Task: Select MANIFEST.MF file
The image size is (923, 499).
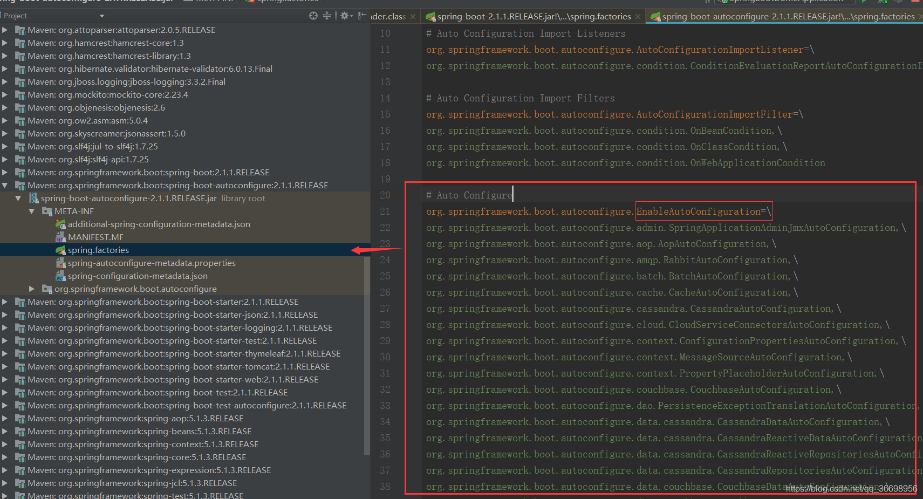Action: [x=95, y=237]
